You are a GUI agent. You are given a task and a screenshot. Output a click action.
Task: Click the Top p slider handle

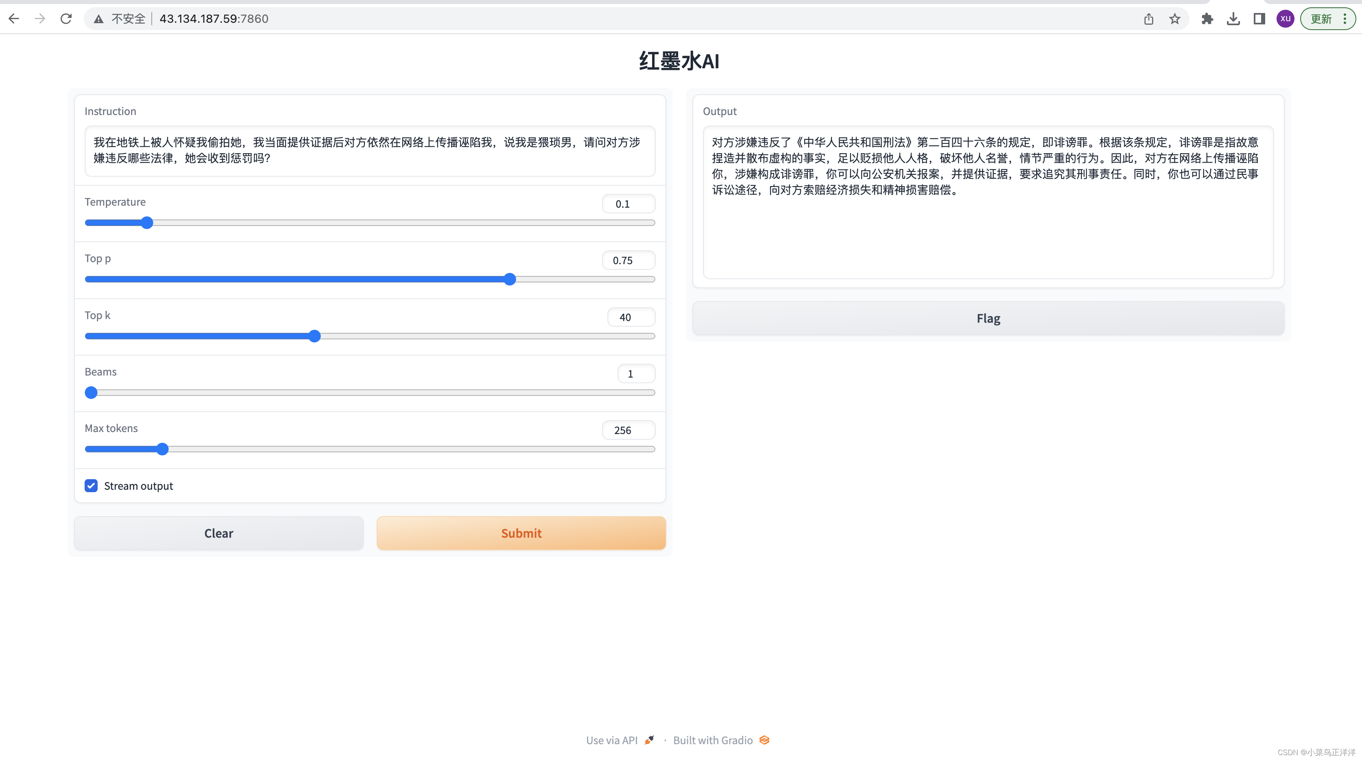[x=510, y=279]
